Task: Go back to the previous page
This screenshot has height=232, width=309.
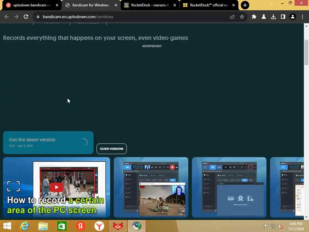Action: [x=7, y=17]
